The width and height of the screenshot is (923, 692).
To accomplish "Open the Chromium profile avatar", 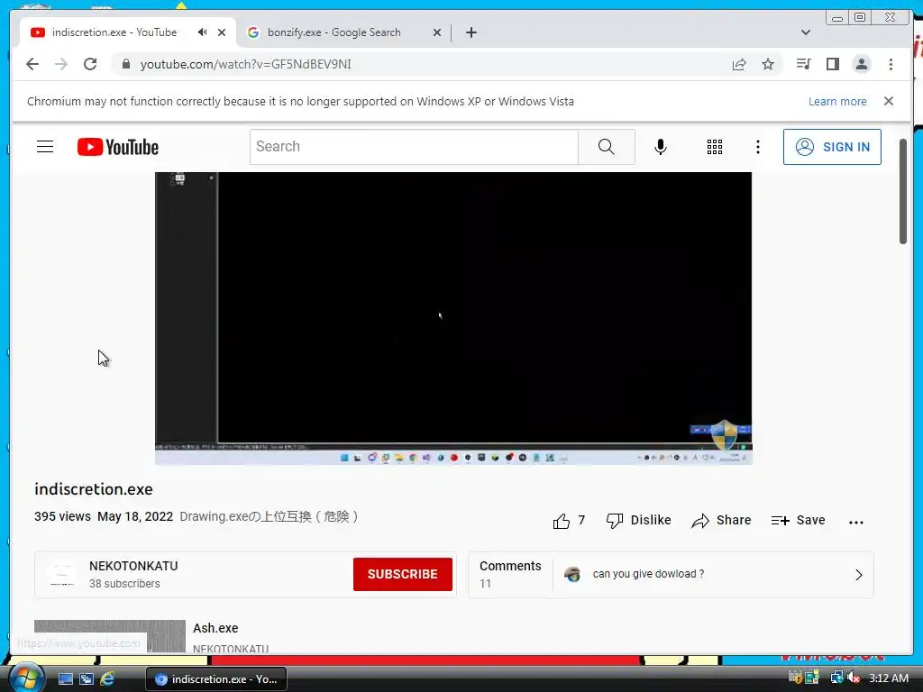I will tap(861, 64).
